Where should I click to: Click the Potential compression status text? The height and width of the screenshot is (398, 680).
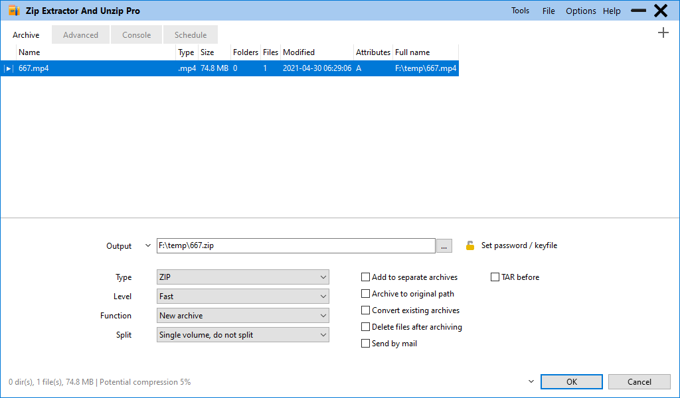145,382
